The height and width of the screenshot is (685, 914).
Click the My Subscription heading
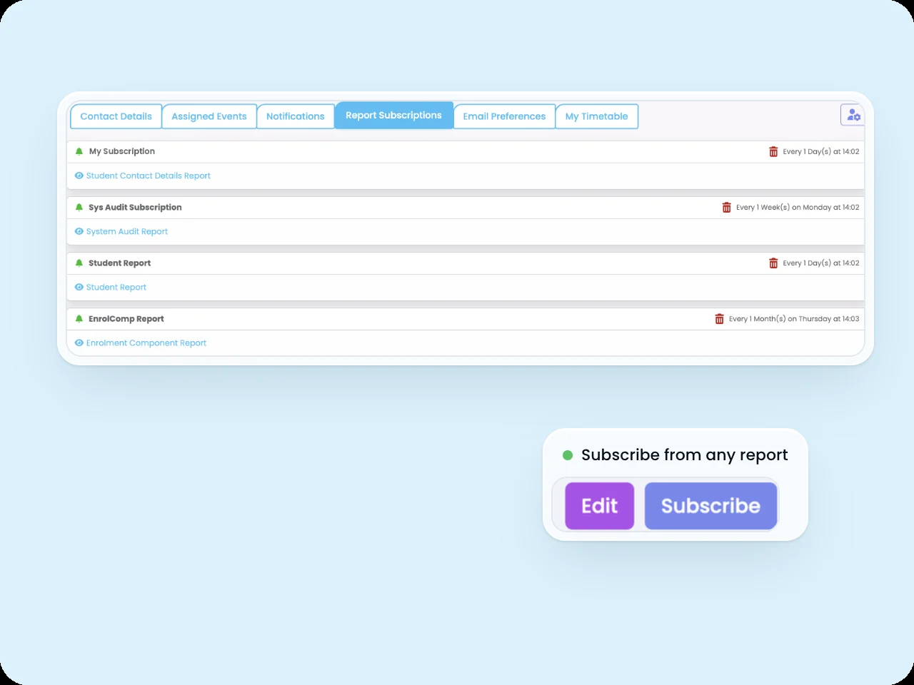[122, 151]
